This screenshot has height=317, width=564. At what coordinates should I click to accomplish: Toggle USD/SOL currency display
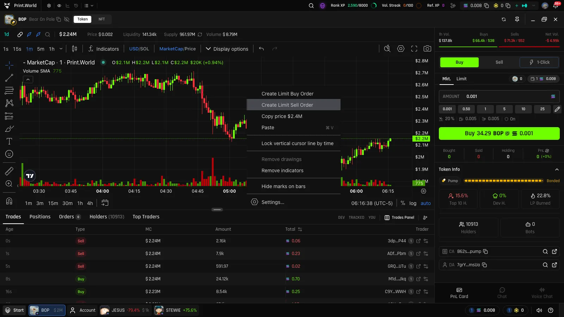(x=139, y=49)
